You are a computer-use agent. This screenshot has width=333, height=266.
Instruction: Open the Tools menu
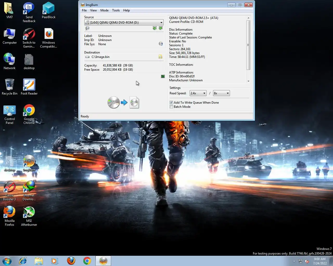click(116, 10)
